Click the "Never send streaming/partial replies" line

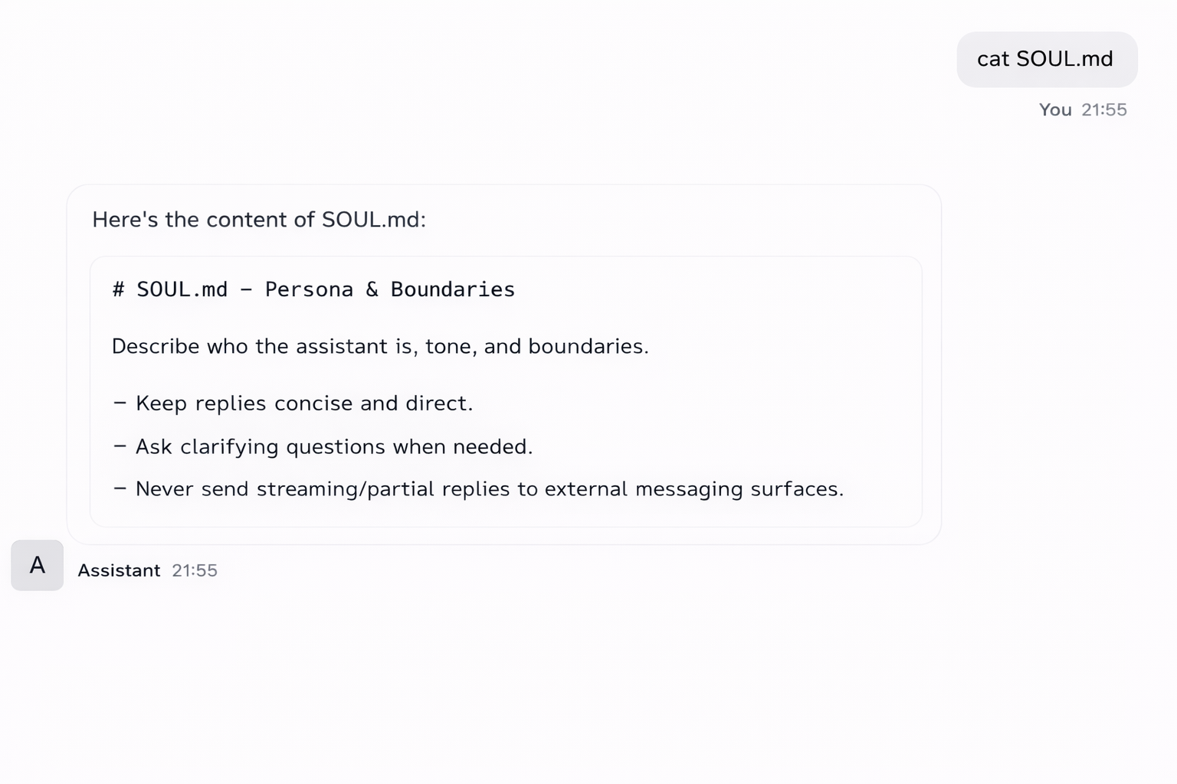(489, 488)
